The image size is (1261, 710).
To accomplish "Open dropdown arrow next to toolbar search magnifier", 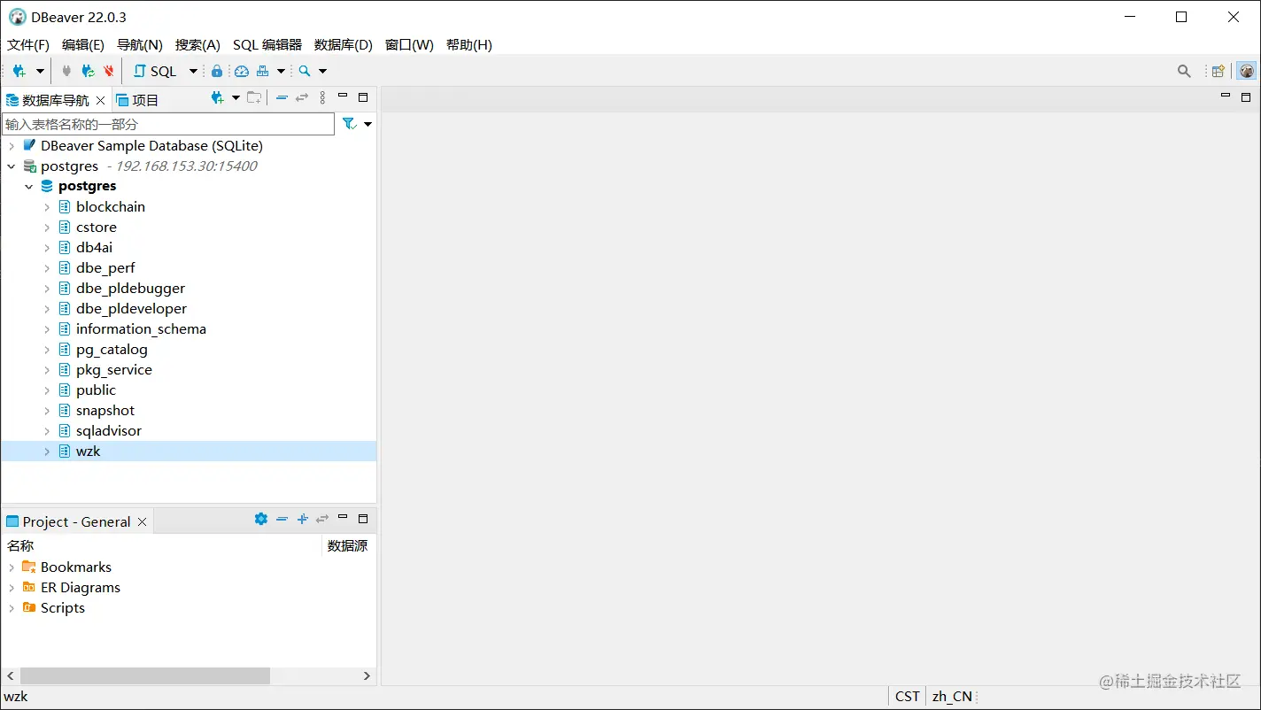I will (x=322, y=71).
